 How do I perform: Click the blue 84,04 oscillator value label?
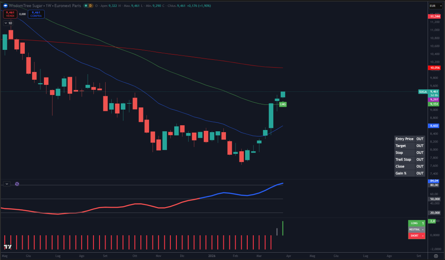(x=434, y=181)
